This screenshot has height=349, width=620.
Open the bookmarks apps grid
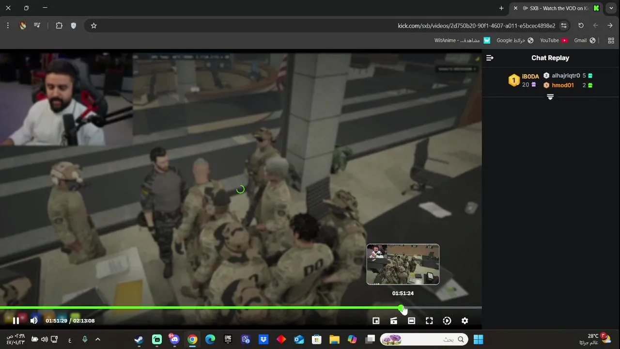611,40
